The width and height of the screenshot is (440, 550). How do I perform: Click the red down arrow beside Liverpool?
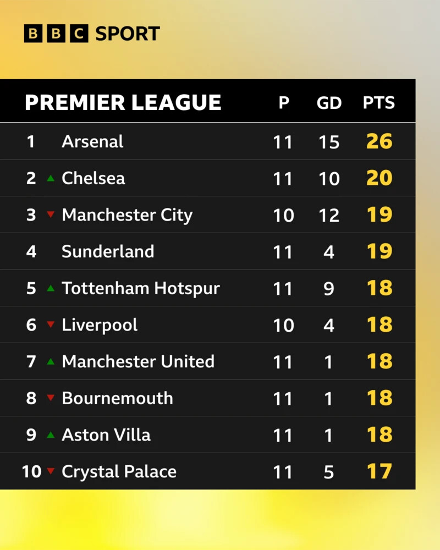pyautogui.click(x=51, y=325)
